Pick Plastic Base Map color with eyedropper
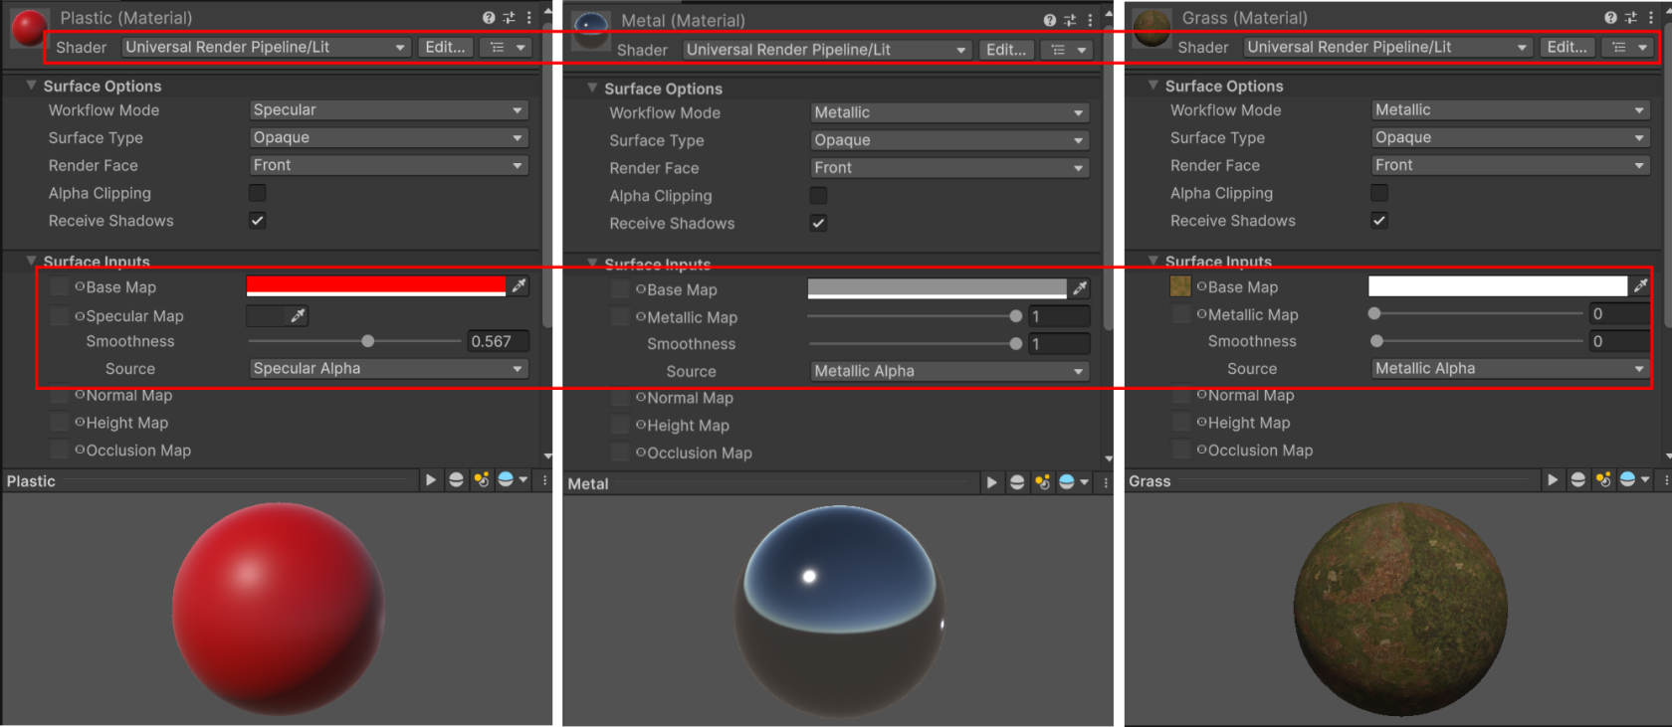 519,286
